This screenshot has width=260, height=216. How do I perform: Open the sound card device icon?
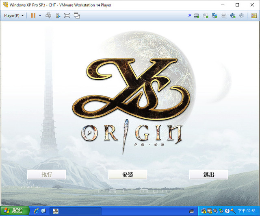pos(233,15)
